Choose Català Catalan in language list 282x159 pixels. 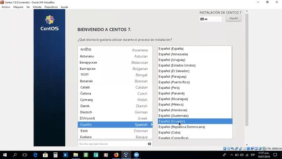[x=115, y=87]
